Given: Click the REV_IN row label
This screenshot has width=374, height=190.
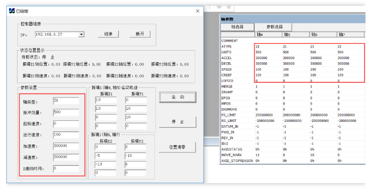Looking at the screenshot, I should tap(227, 138).
